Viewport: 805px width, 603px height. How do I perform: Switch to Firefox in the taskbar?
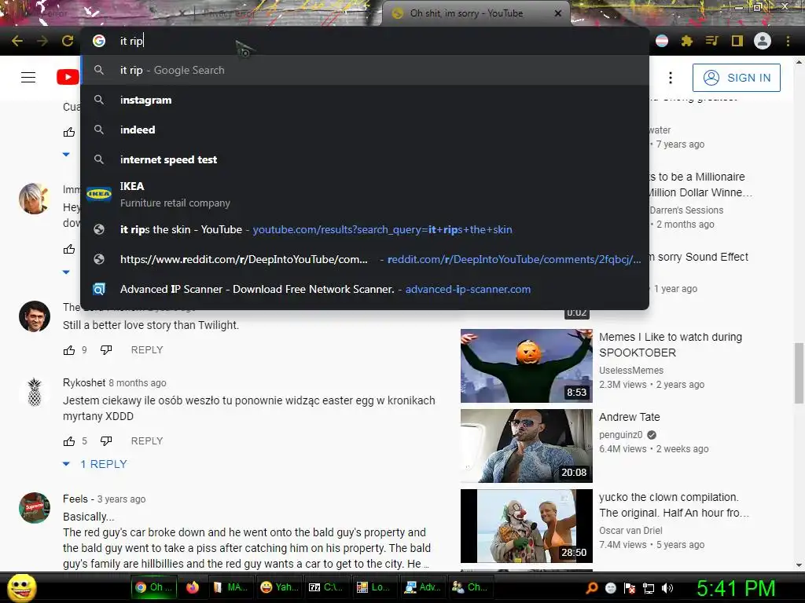click(193, 587)
